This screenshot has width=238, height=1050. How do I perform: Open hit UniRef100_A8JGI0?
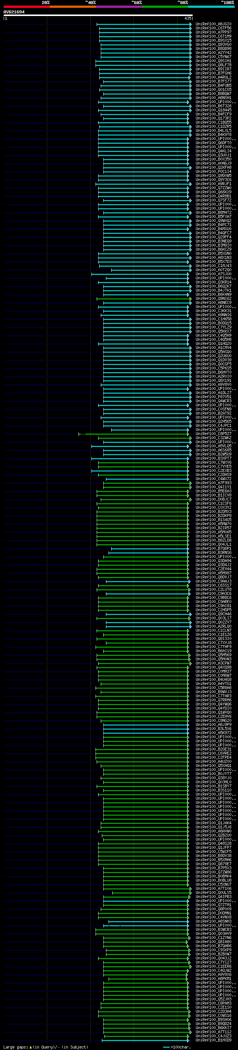tap(213, 24)
